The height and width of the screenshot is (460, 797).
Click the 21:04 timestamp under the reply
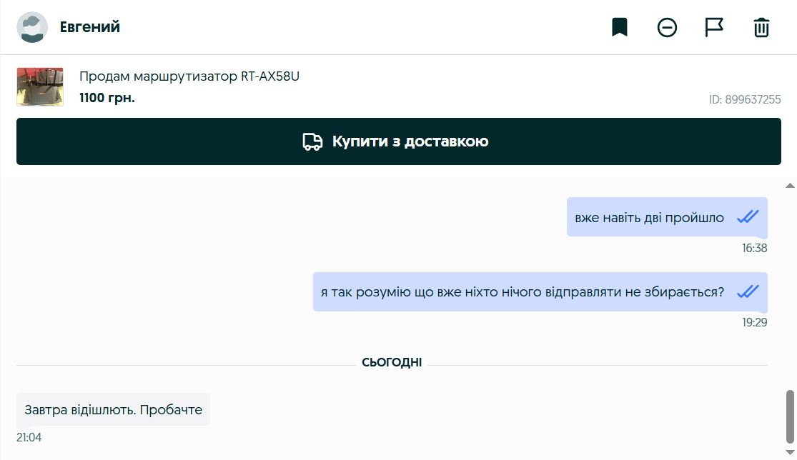[29, 437]
